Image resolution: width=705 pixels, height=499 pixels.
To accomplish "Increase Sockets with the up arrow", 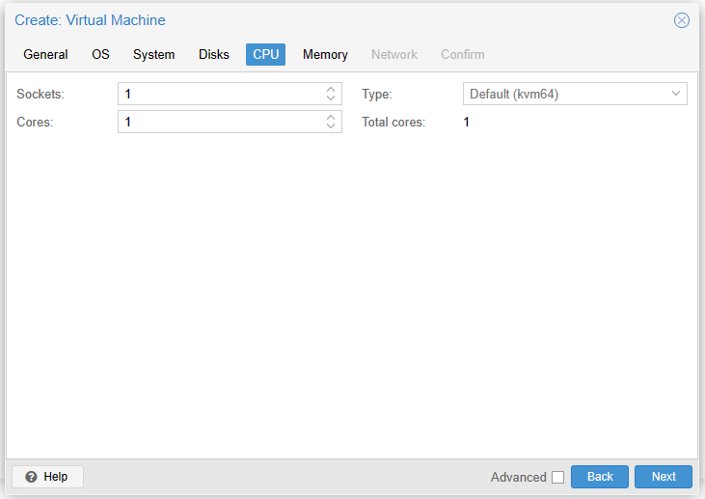I will tap(331, 90).
